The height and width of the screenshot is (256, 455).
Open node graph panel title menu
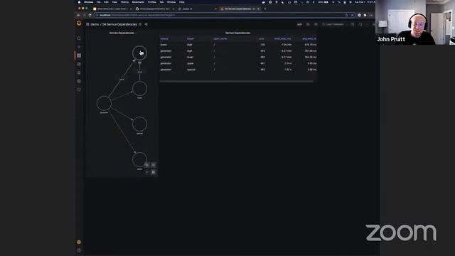(122, 33)
